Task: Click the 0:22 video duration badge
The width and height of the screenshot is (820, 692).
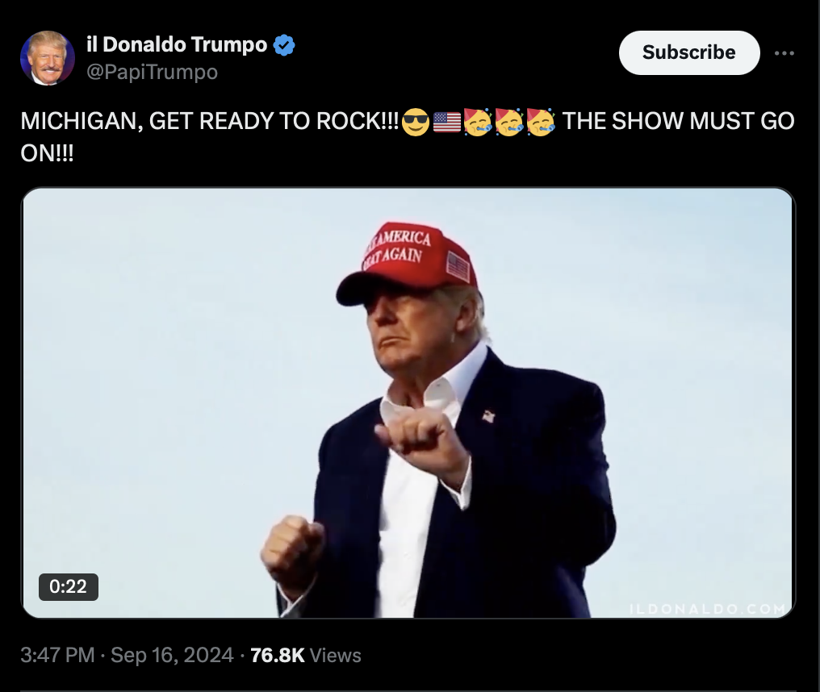Action: click(x=68, y=586)
